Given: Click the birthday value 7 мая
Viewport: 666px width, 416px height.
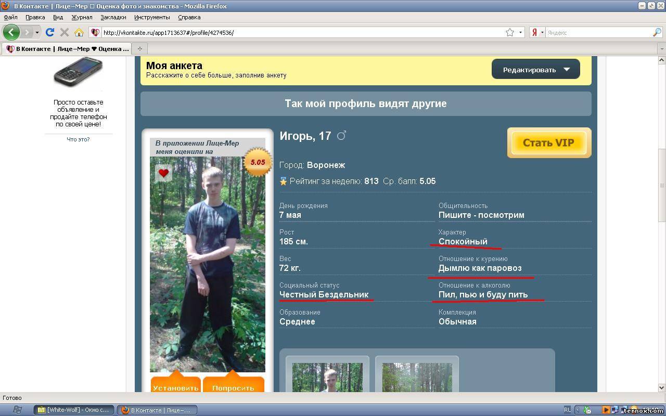Looking at the screenshot, I should (290, 215).
